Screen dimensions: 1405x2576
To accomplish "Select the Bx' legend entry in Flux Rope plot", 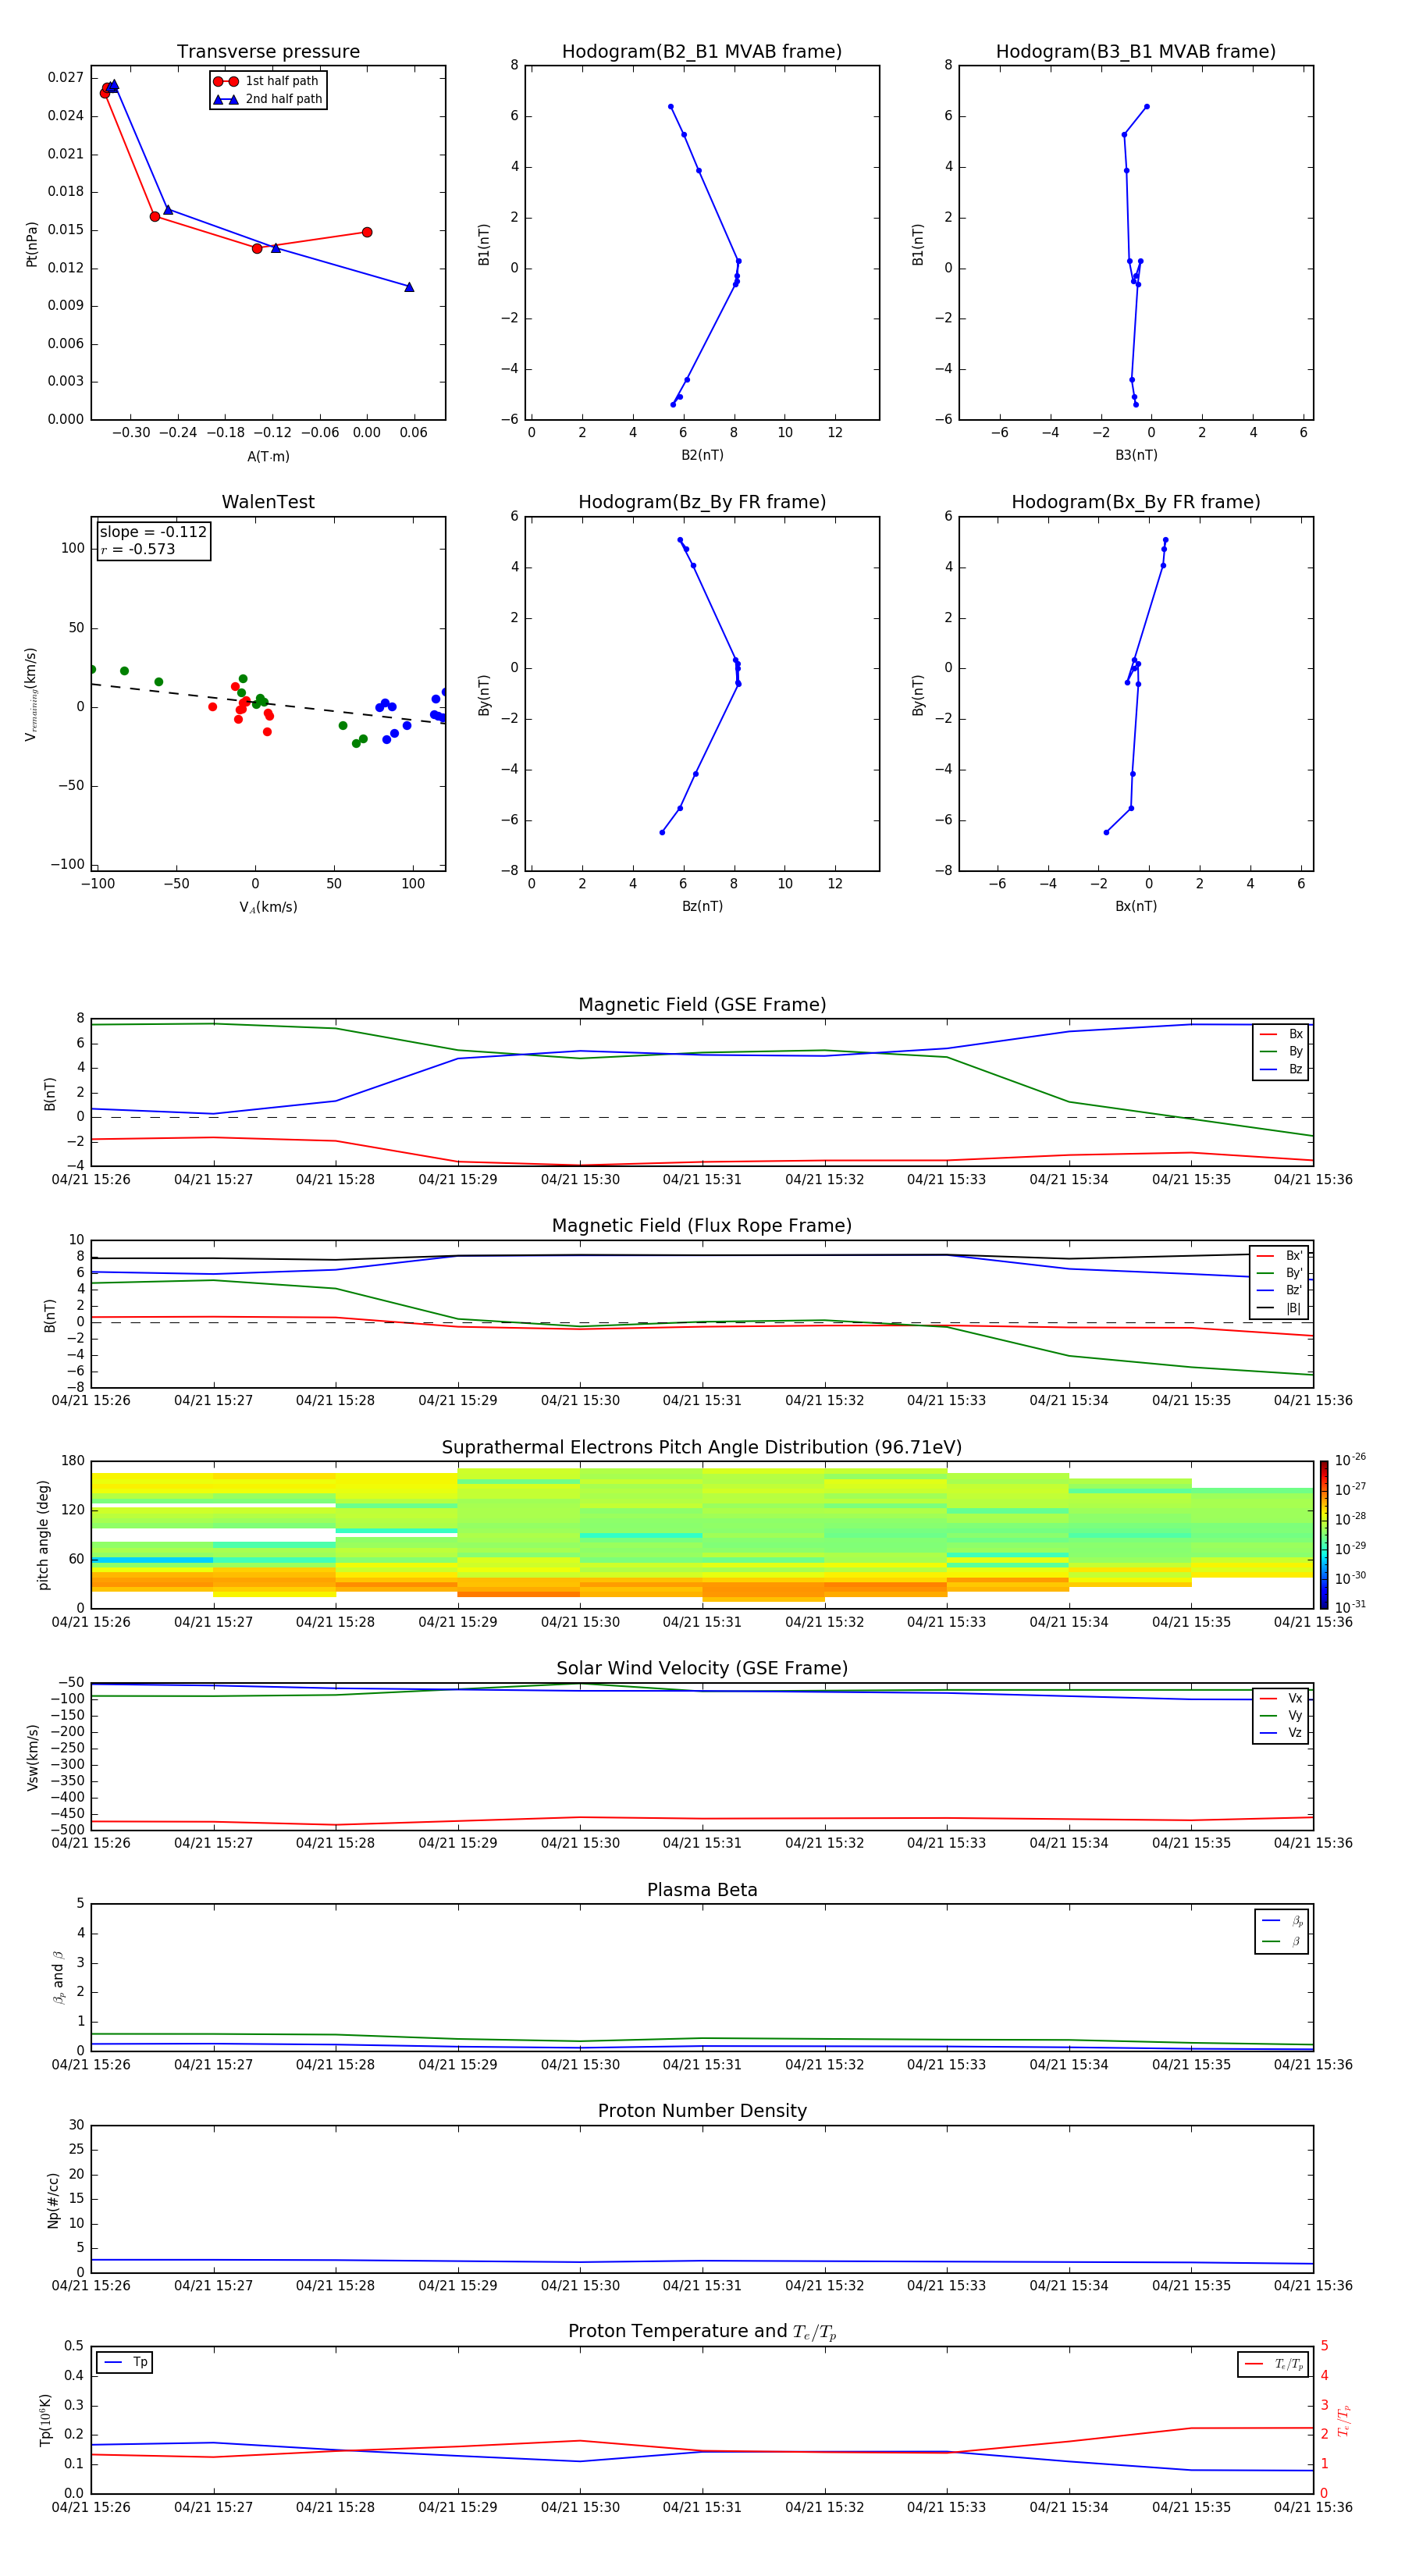I will point(1279,1256).
